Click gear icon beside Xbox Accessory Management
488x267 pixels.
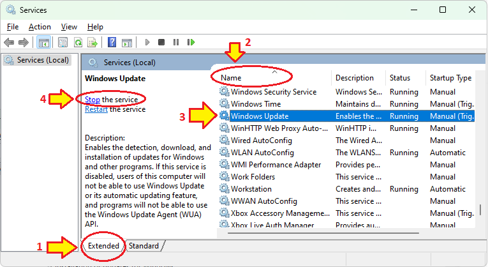click(224, 213)
